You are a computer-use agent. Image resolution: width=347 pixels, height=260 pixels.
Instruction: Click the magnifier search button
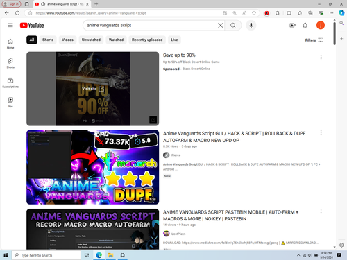click(233, 25)
